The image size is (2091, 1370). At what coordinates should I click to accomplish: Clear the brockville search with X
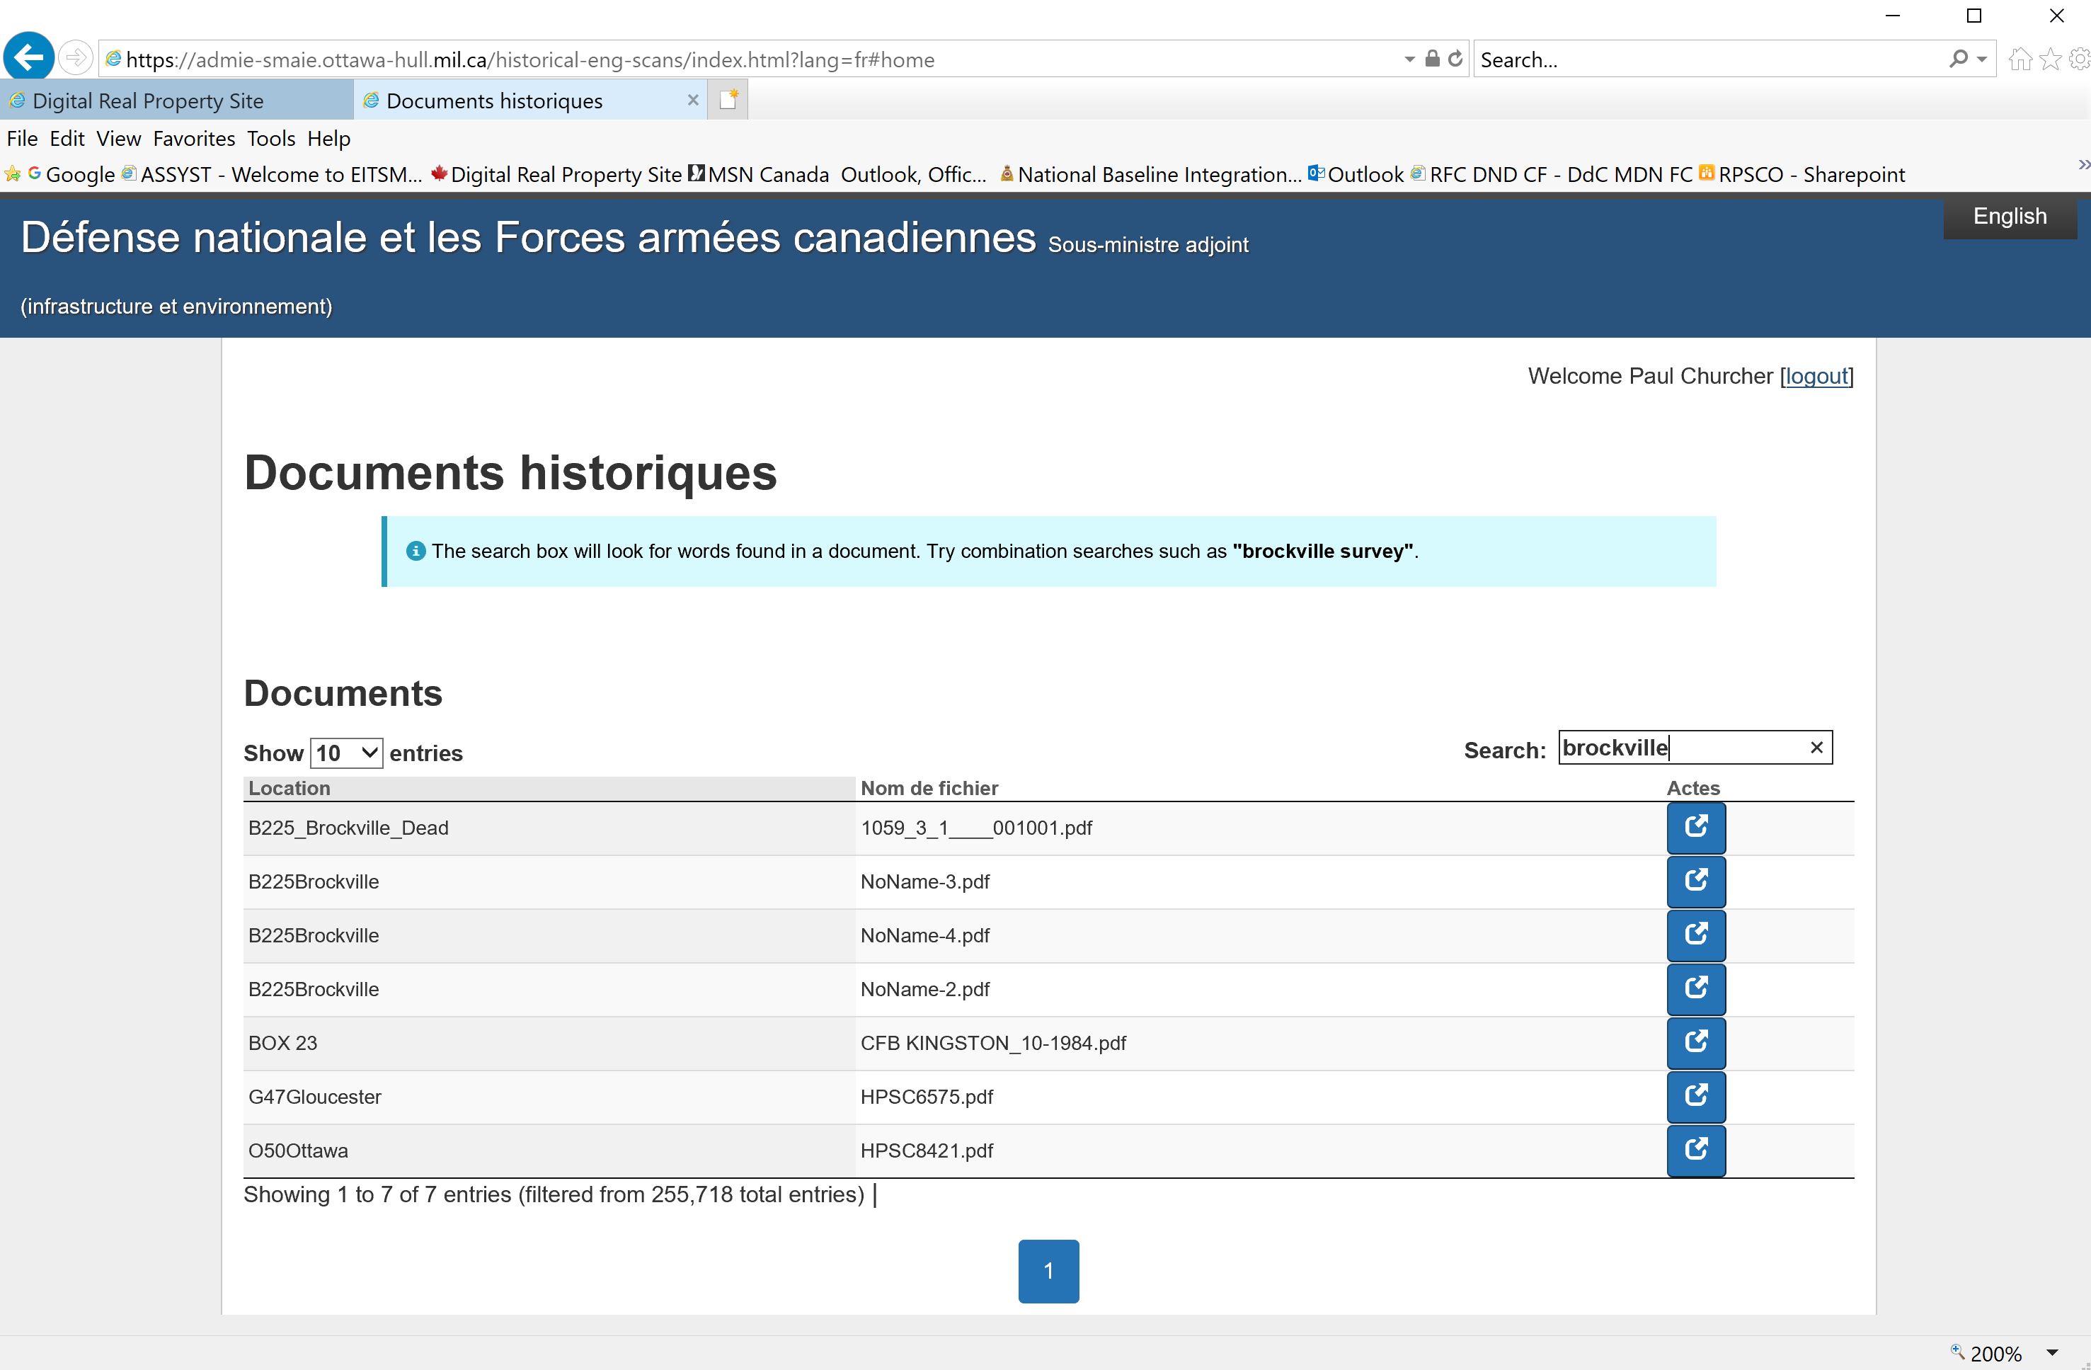coord(1816,748)
